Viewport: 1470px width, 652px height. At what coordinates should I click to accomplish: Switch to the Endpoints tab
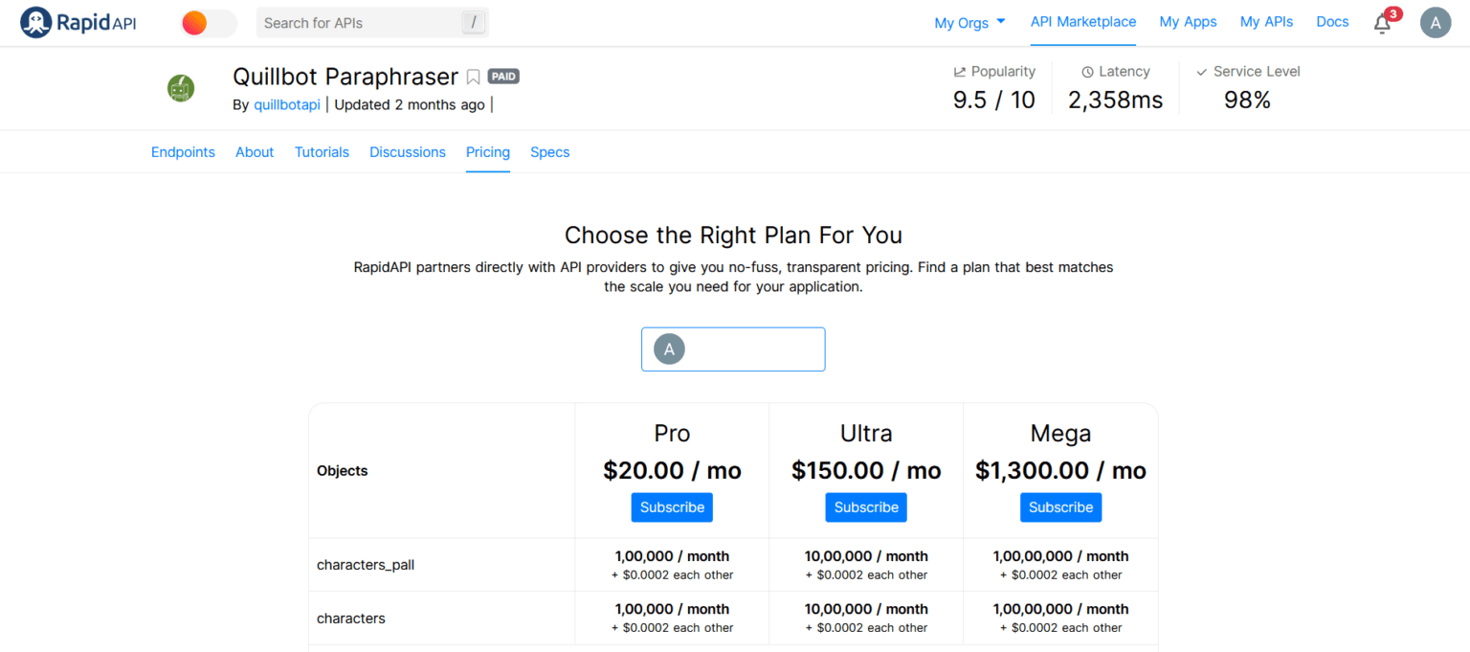pos(183,152)
